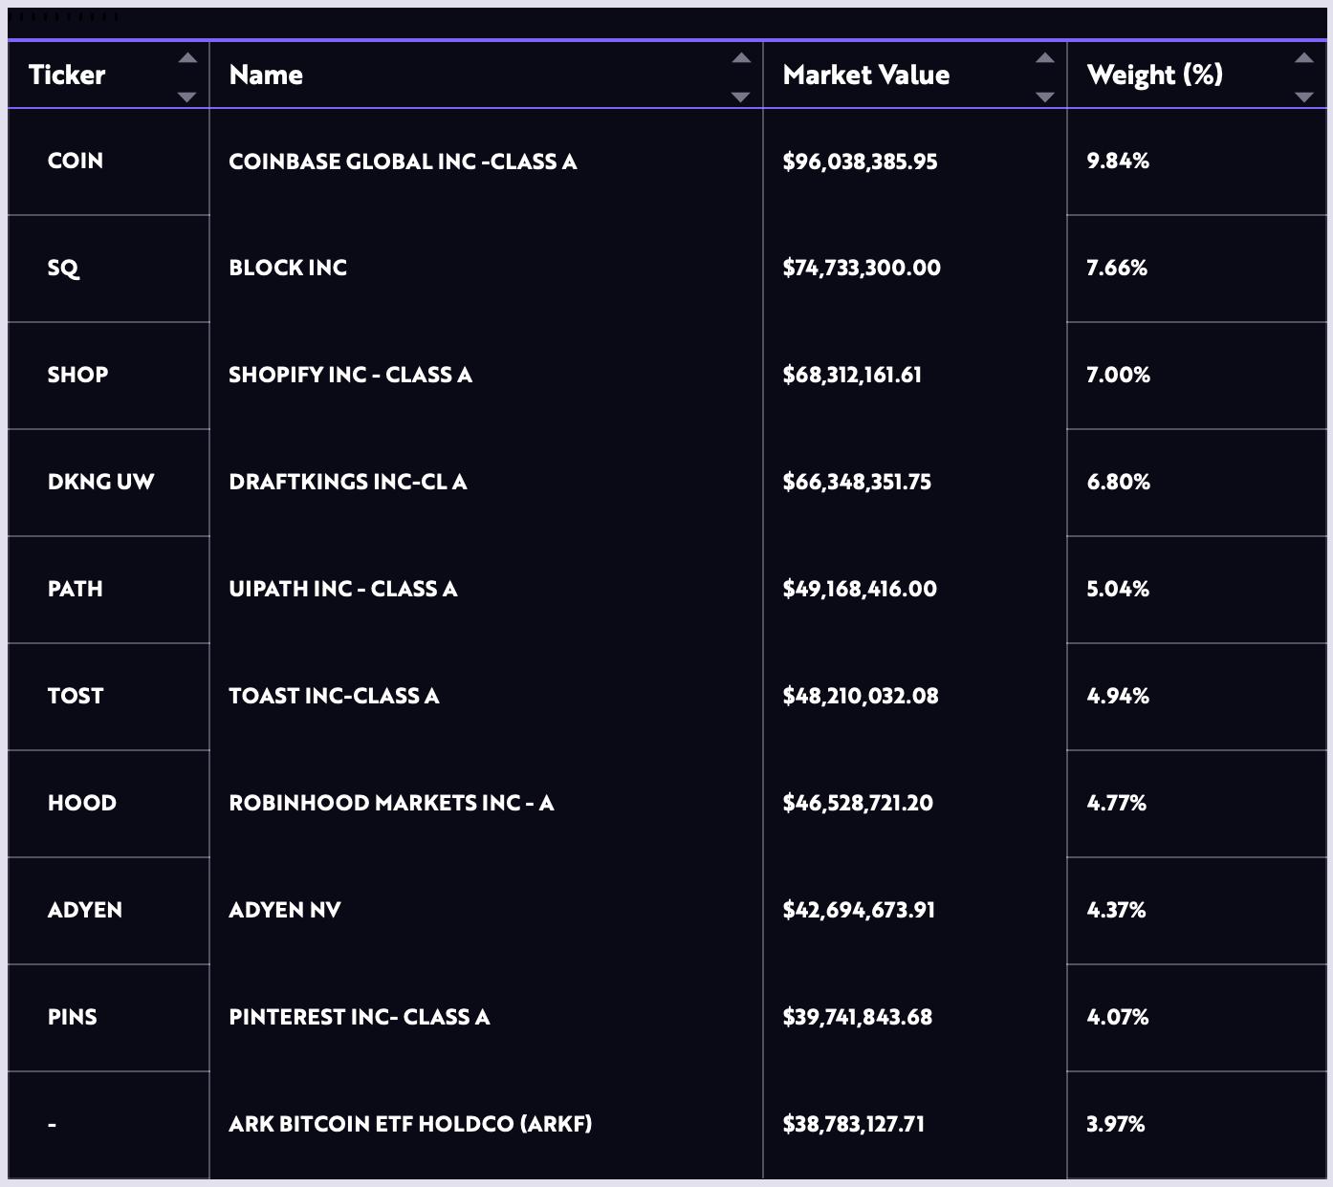Click the 4.77% weight value
This screenshot has width=1333, height=1187.
[1116, 803]
